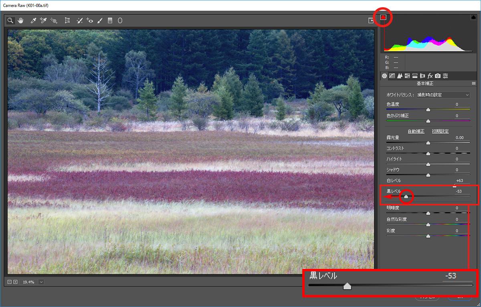Switch to the Effects fx tab
Screen dimensions: 481x307
(430, 76)
